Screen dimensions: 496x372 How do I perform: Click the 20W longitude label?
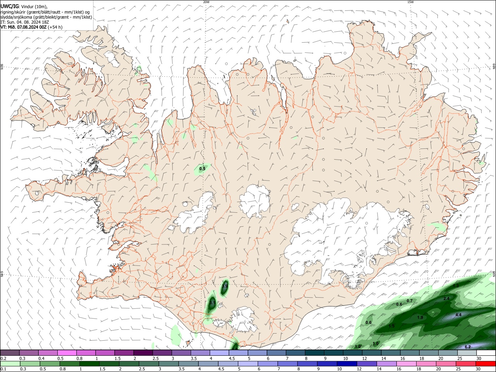pos(206,2)
